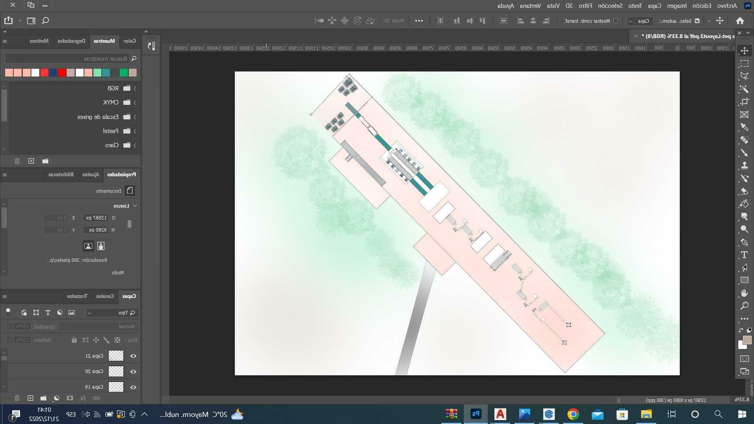The image size is (754, 424).
Task: Select the Move tool
Action: point(744,51)
